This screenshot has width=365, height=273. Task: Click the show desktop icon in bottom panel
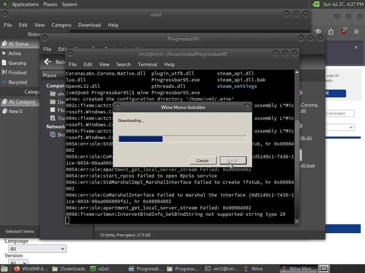(4, 269)
